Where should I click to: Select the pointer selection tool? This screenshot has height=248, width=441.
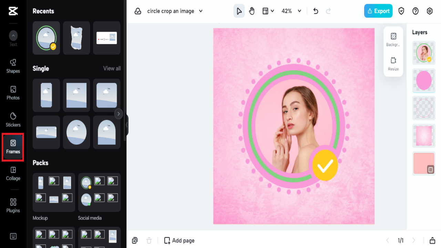(x=239, y=11)
